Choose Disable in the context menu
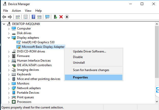The height and width of the screenshot is (110, 159). coord(94,57)
